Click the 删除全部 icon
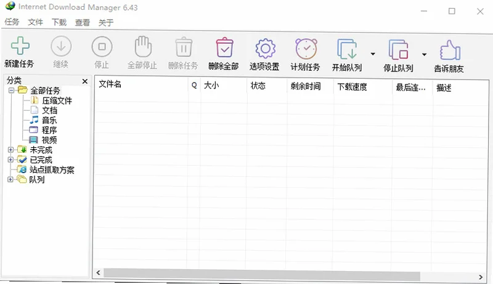This screenshot has height=284, width=493. 224,48
